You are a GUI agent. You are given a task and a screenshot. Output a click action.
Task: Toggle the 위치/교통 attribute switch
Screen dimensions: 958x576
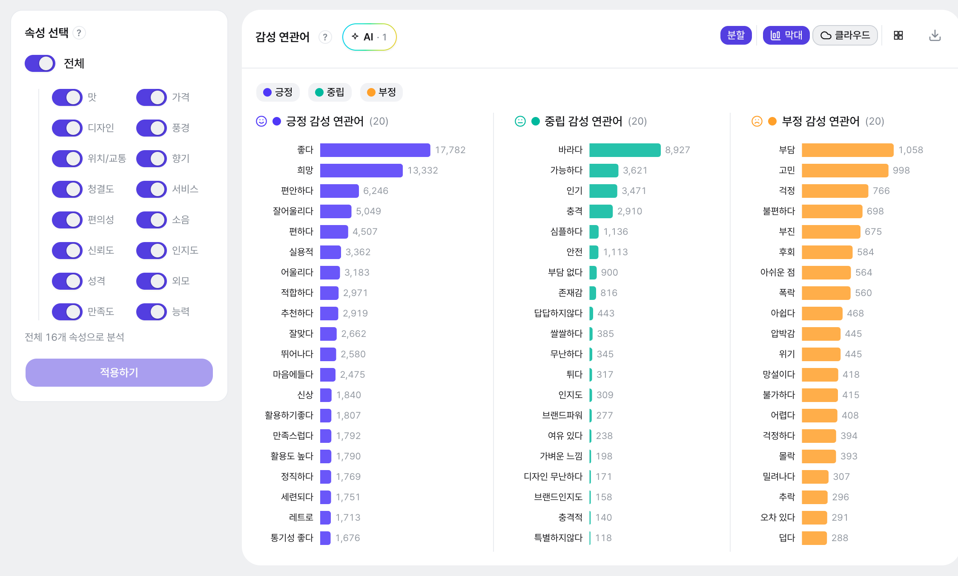(x=67, y=159)
